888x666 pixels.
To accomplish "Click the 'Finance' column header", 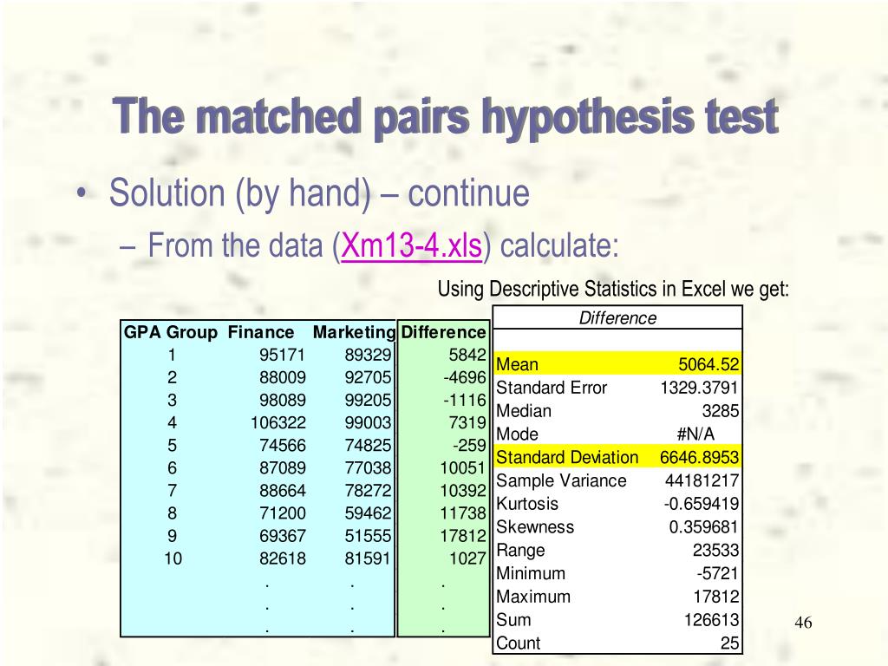I will tap(261, 332).
